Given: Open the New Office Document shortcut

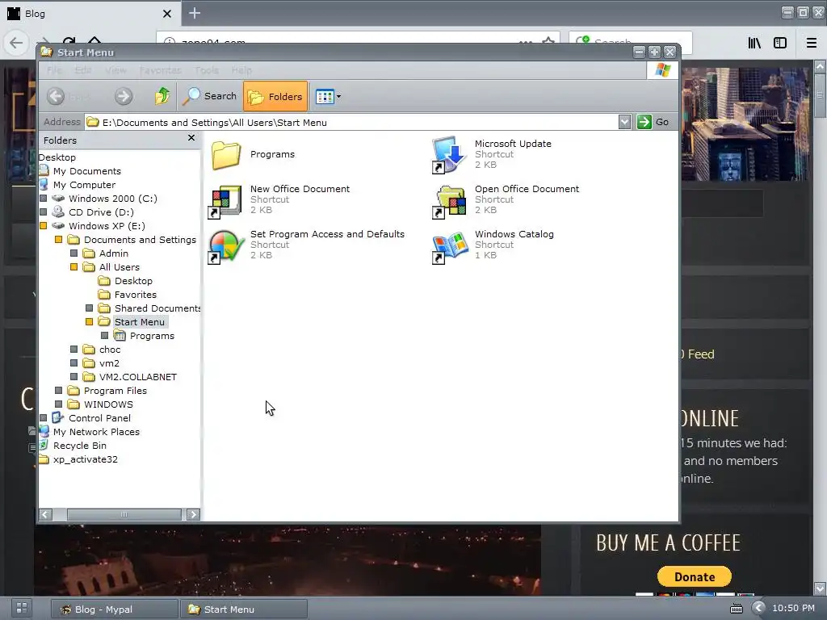Looking at the screenshot, I should pyautogui.click(x=279, y=200).
